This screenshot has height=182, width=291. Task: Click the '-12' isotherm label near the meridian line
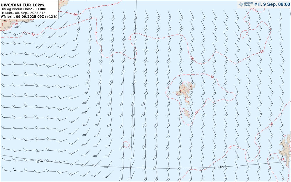coord(130,39)
